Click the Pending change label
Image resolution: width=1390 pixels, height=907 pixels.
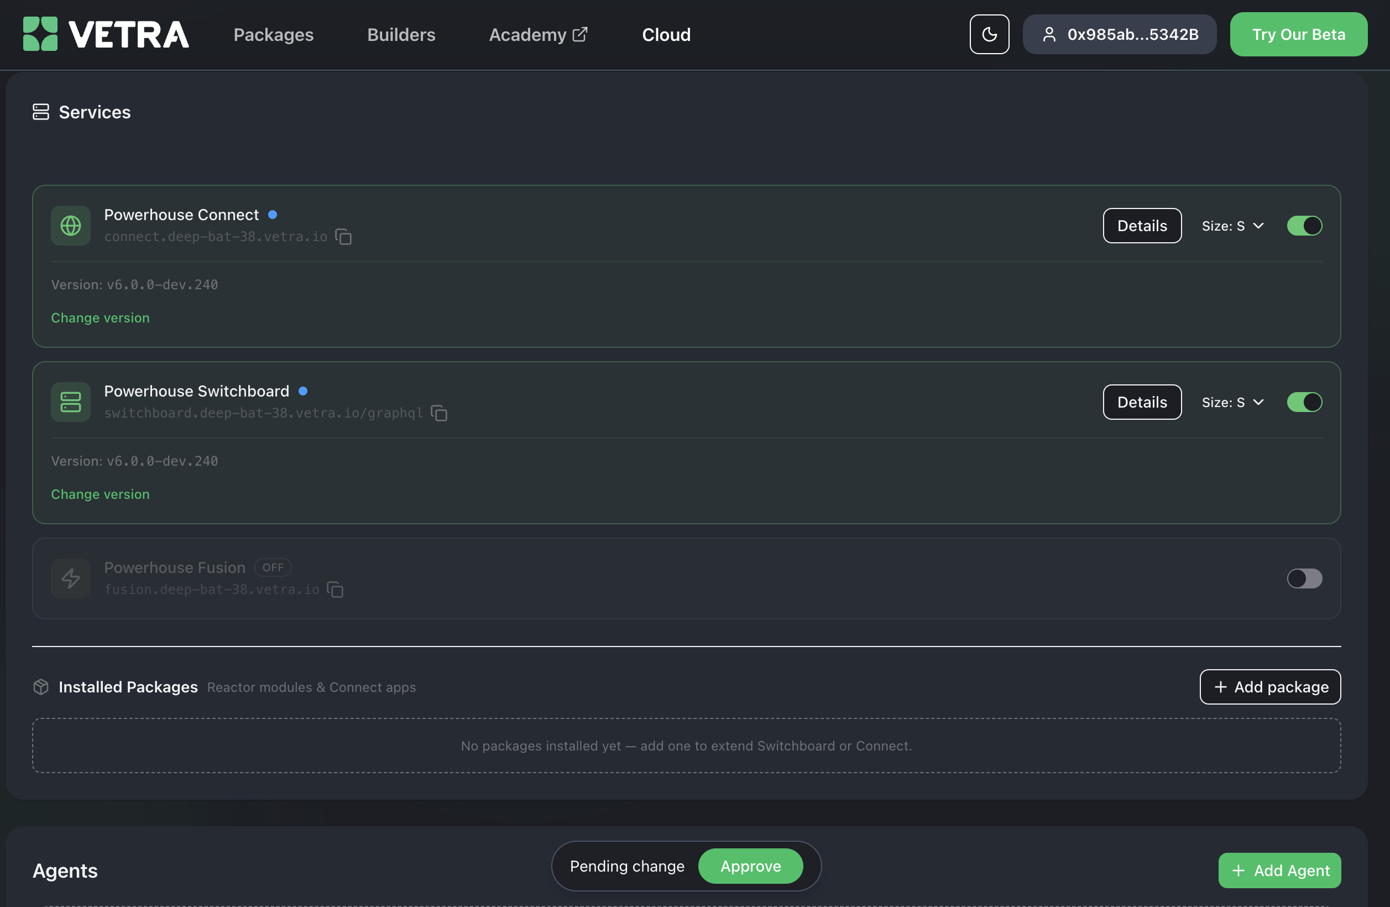pos(626,866)
